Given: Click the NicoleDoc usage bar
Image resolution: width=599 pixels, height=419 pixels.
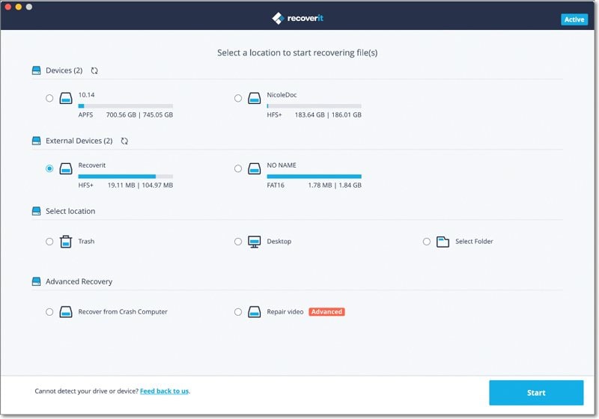Looking at the screenshot, I should click(x=314, y=106).
